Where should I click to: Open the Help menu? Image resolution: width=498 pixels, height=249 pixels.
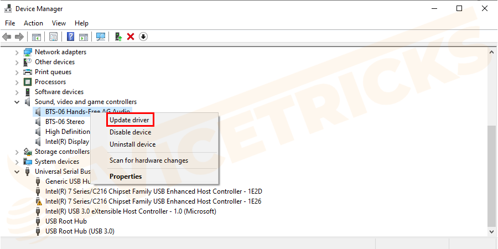tap(81, 23)
